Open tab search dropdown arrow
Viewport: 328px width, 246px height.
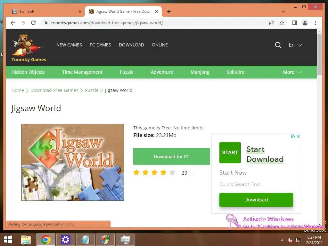[x=283, y=12]
